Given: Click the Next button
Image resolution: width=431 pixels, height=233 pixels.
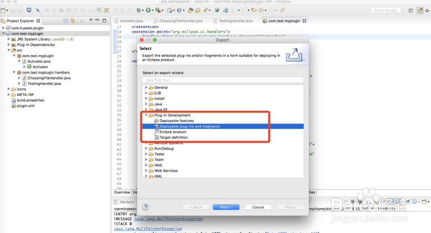Looking at the screenshot, I should (x=226, y=207).
